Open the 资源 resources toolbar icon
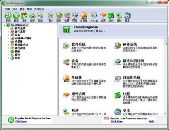This screenshot has height=130, width=169. tap(103, 16)
